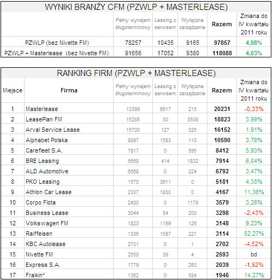273x280 pixels.
Task: Select the Razem header in ranking table
Action: point(222,90)
